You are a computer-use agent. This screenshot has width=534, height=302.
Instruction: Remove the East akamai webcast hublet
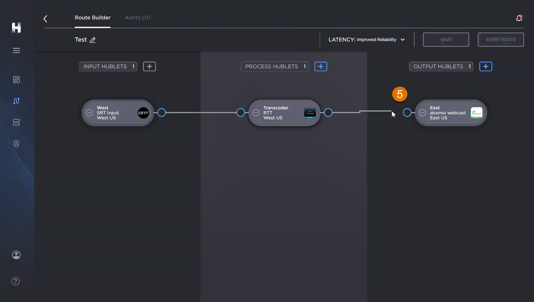click(x=423, y=113)
